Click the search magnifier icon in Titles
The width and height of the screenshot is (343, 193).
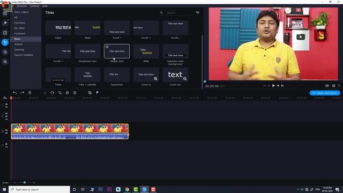(x=161, y=13)
